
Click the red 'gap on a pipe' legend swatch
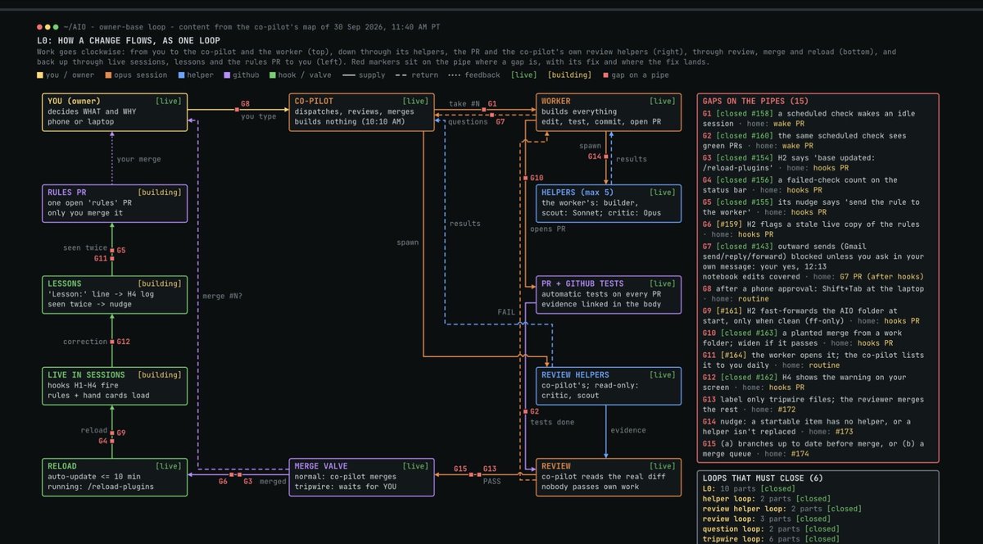(605, 75)
